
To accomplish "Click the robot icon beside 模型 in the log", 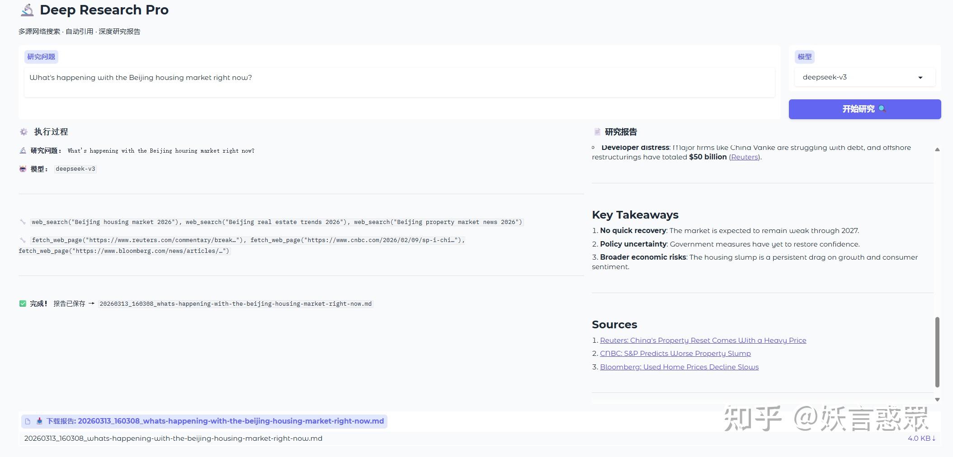I will coord(23,168).
